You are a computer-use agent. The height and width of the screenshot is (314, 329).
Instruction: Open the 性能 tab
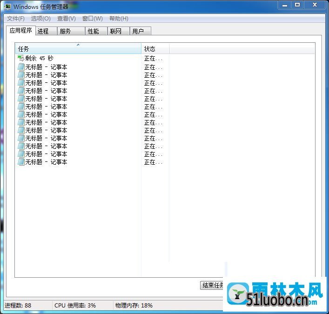[96, 31]
